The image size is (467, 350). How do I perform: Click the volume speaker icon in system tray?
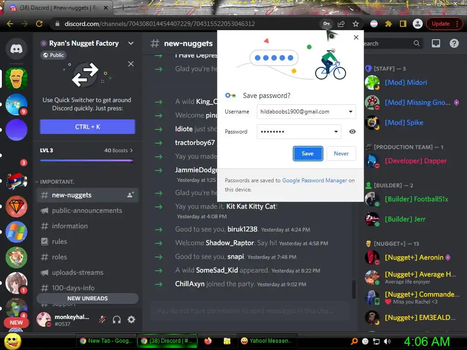(x=388, y=341)
